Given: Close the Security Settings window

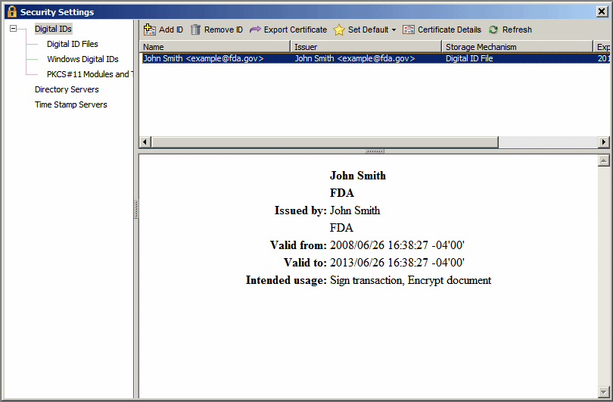Looking at the screenshot, I should pyautogui.click(x=602, y=11).
